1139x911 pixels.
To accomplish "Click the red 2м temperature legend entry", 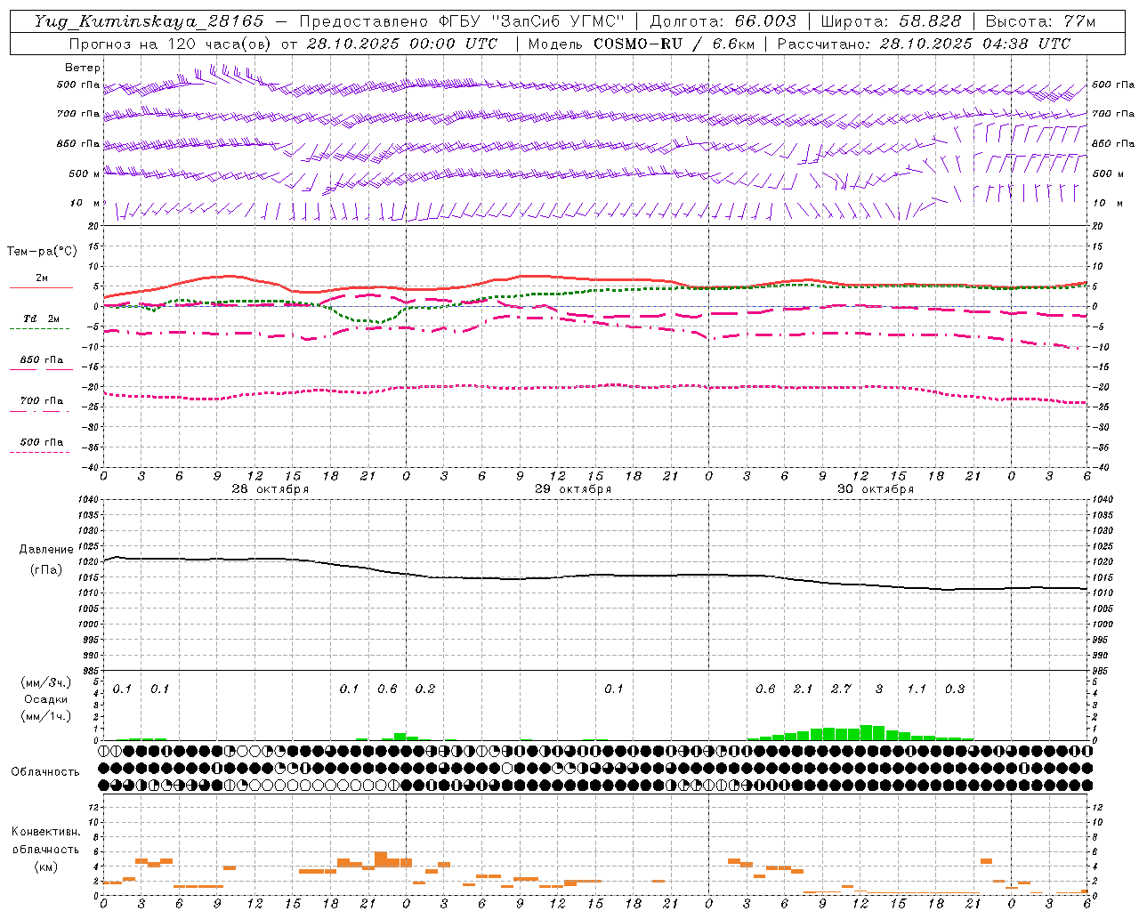I will coord(41,282).
